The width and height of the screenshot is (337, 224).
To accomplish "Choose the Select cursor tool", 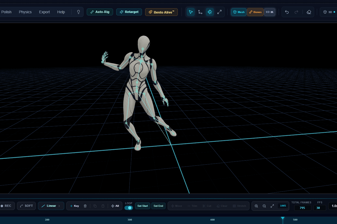I will tap(191, 12).
